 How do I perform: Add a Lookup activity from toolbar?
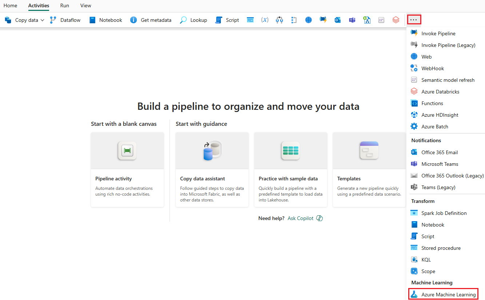194,20
